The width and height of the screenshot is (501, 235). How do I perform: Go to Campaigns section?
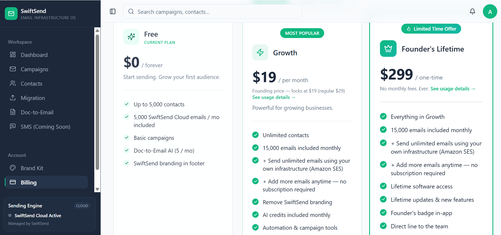(46, 69)
